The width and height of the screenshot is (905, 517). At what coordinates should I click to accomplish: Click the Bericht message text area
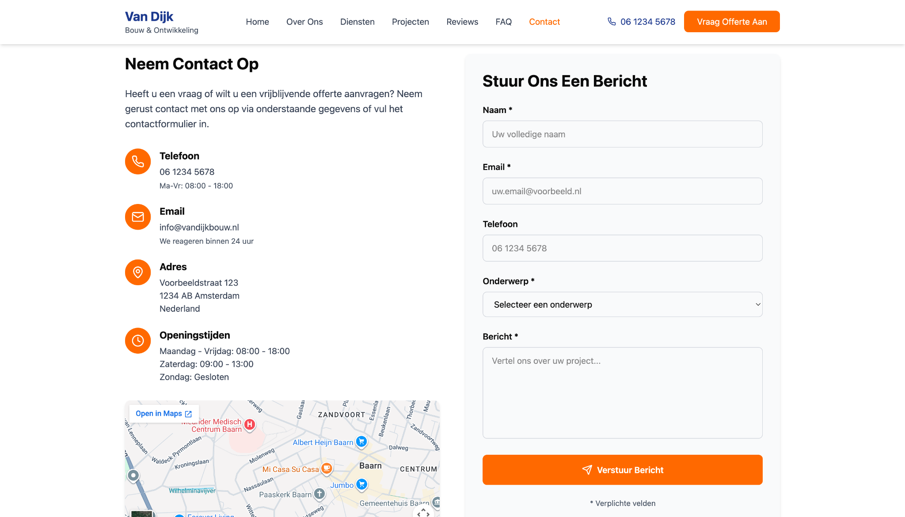(622, 392)
